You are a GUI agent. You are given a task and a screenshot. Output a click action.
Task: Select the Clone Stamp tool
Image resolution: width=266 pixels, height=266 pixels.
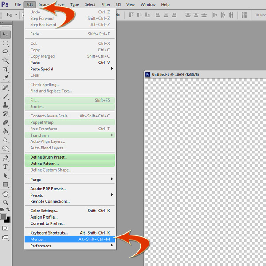point(5,105)
